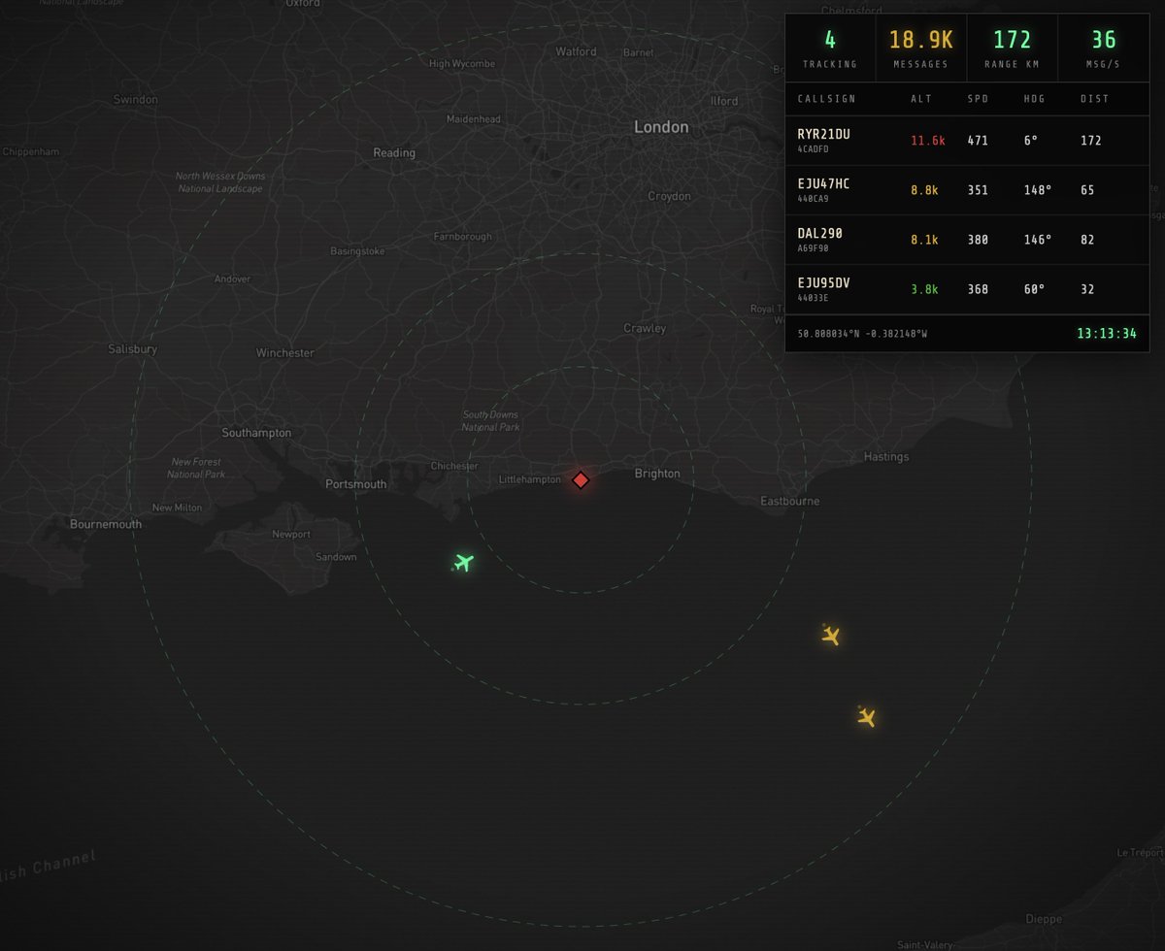Viewport: 1165px width, 951px height.
Task: Click the Watford map label
Action: (576, 51)
